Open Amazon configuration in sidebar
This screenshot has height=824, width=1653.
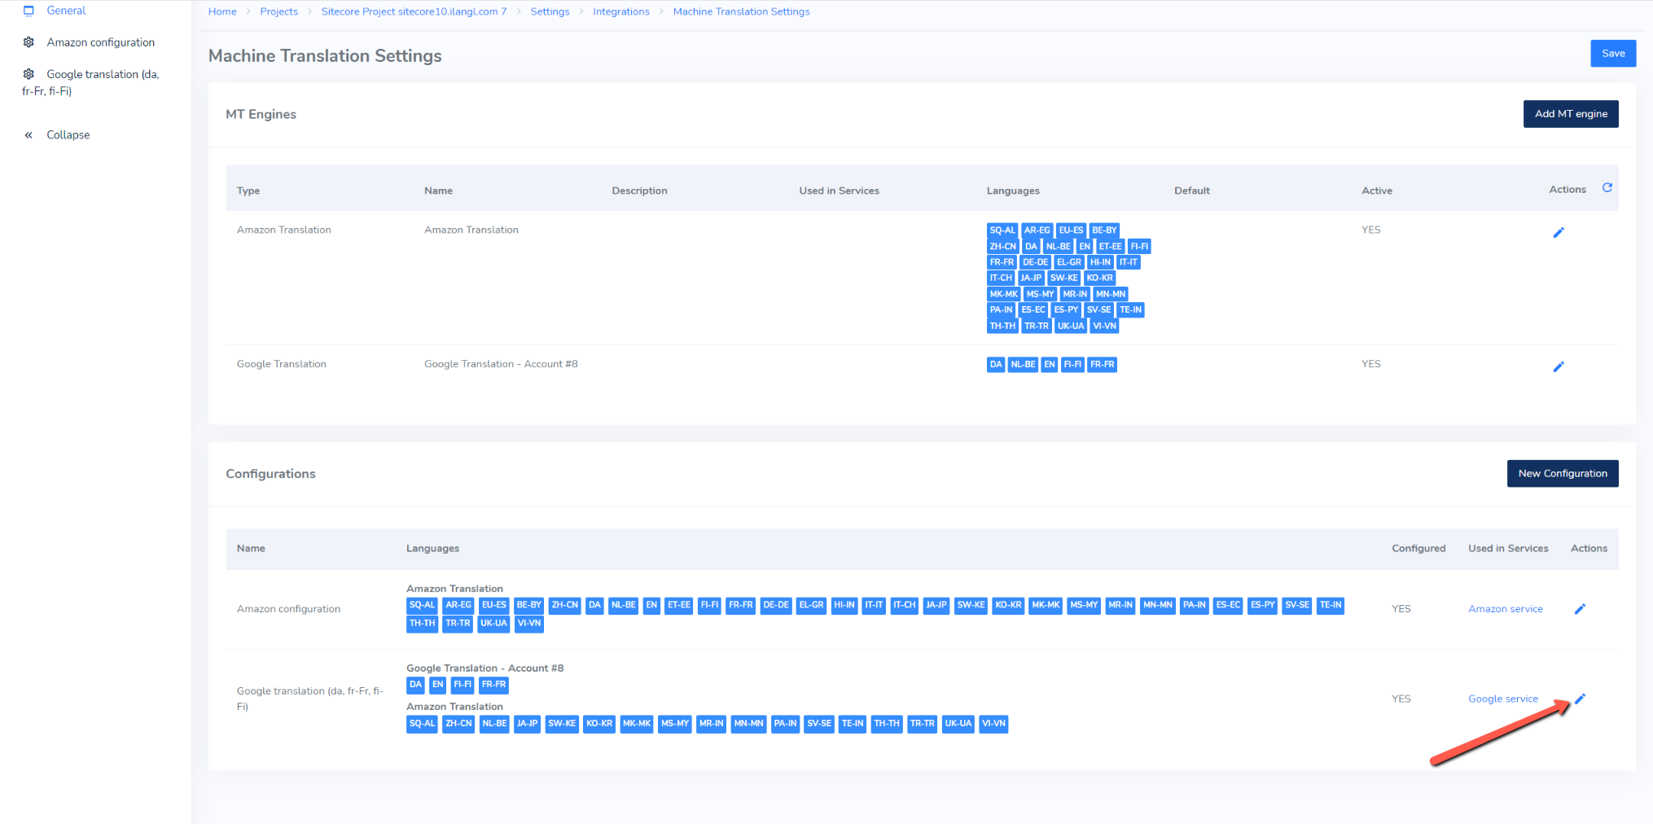coord(100,42)
